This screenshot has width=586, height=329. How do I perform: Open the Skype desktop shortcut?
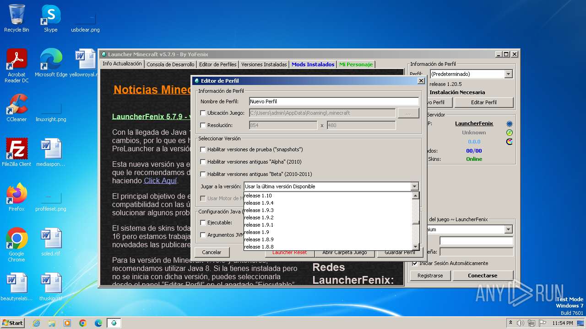[x=50, y=18]
